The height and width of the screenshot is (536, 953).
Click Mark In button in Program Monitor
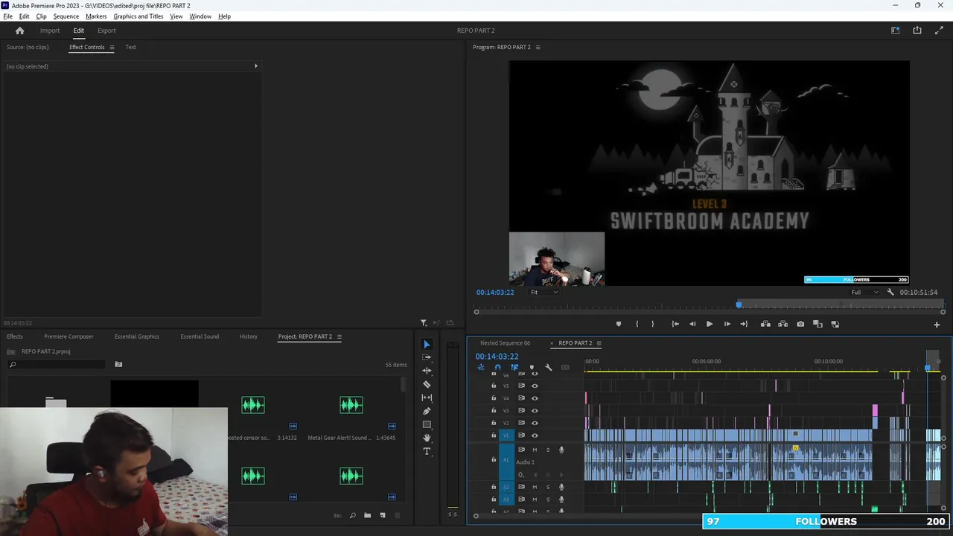pyautogui.click(x=637, y=324)
